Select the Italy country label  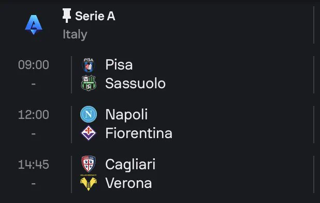(75, 34)
